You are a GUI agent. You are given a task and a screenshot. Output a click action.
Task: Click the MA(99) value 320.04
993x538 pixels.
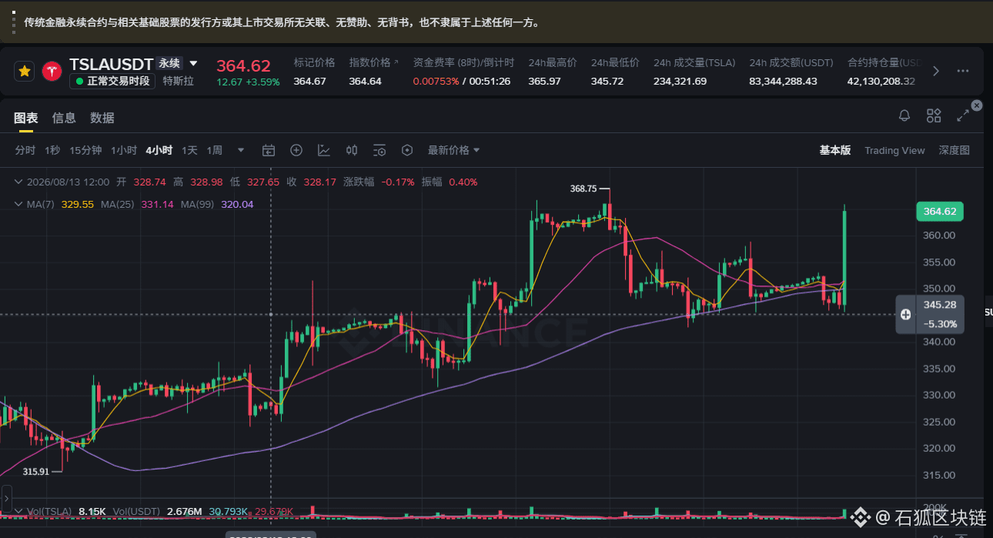click(237, 205)
